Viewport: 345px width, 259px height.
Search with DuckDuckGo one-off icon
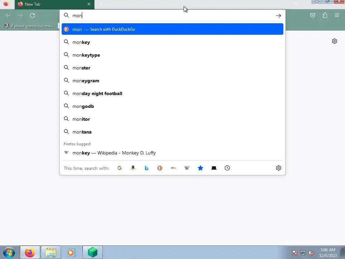click(160, 168)
